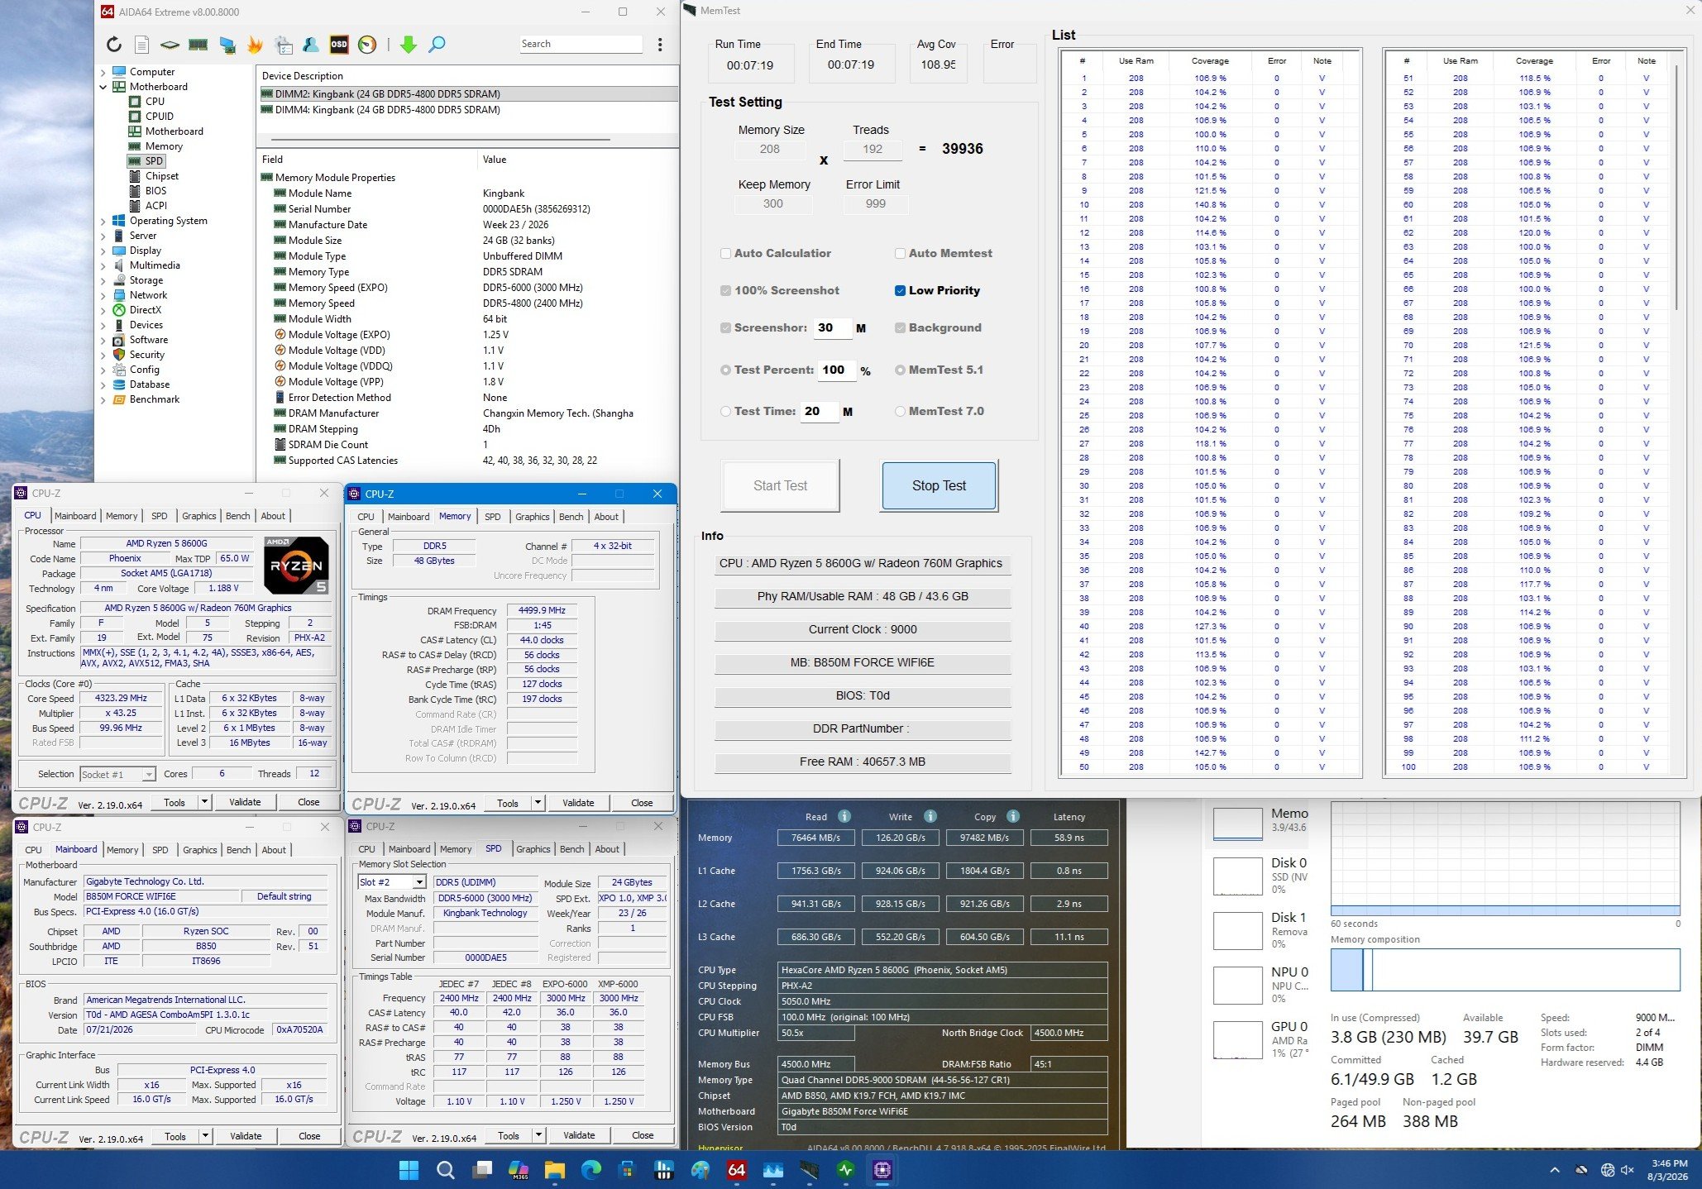The width and height of the screenshot is (1702, 1189).
Task: Click the gauge dial icon in AIDA64 toolbar
Action: click(367, 45)
